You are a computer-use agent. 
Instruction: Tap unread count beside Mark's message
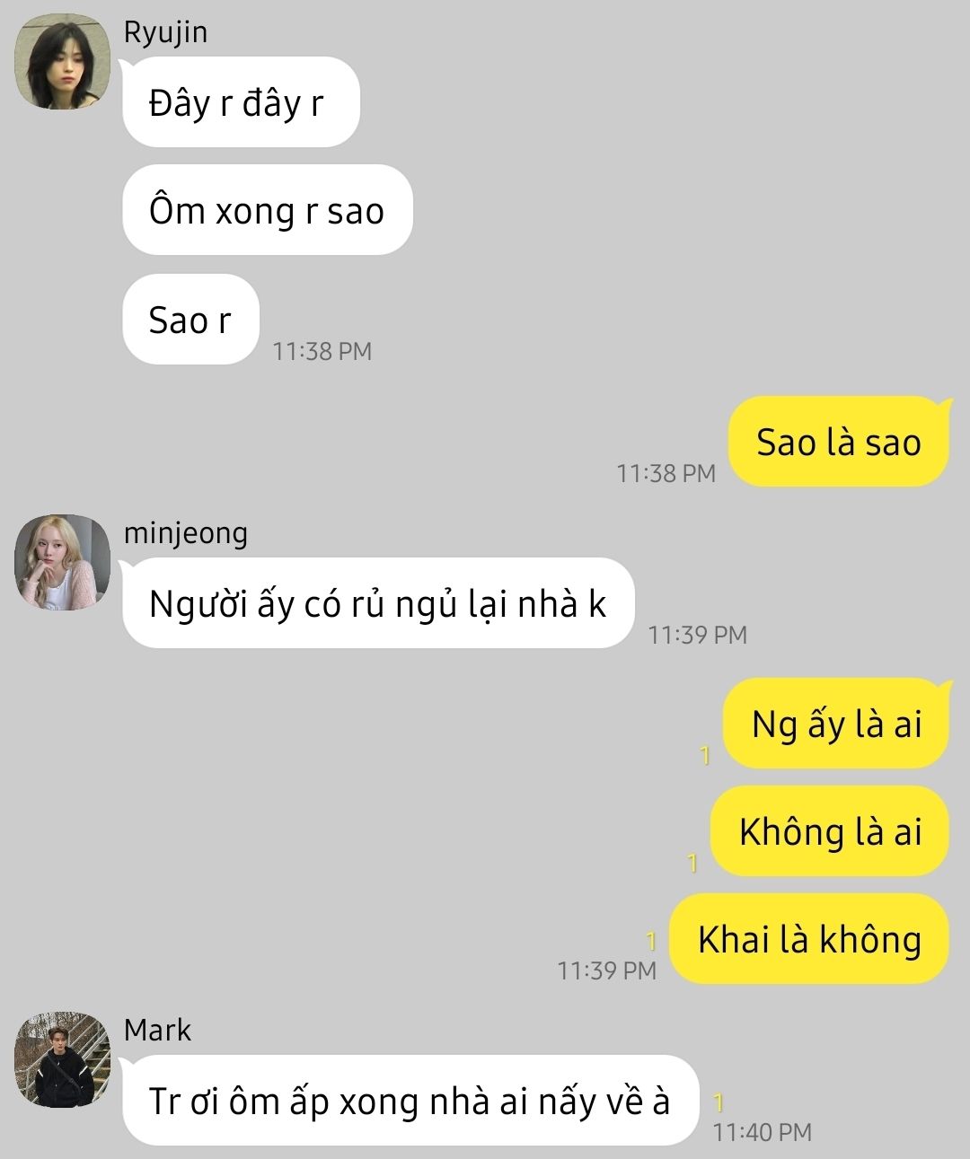719,1102
